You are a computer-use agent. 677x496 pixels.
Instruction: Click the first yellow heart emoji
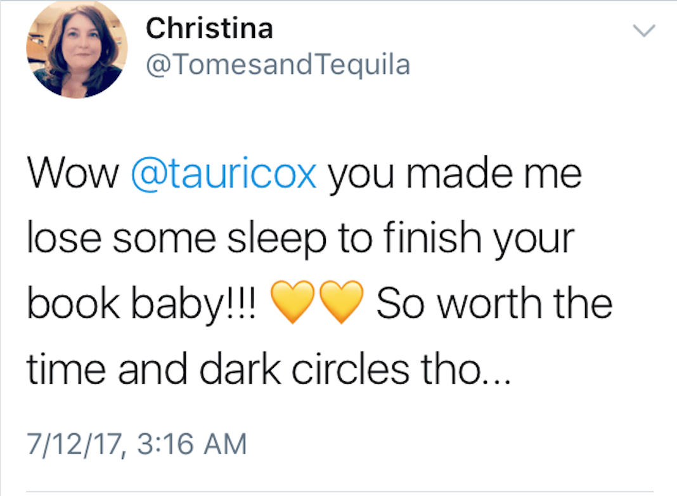pyautogui.click(x=293, y=303)
